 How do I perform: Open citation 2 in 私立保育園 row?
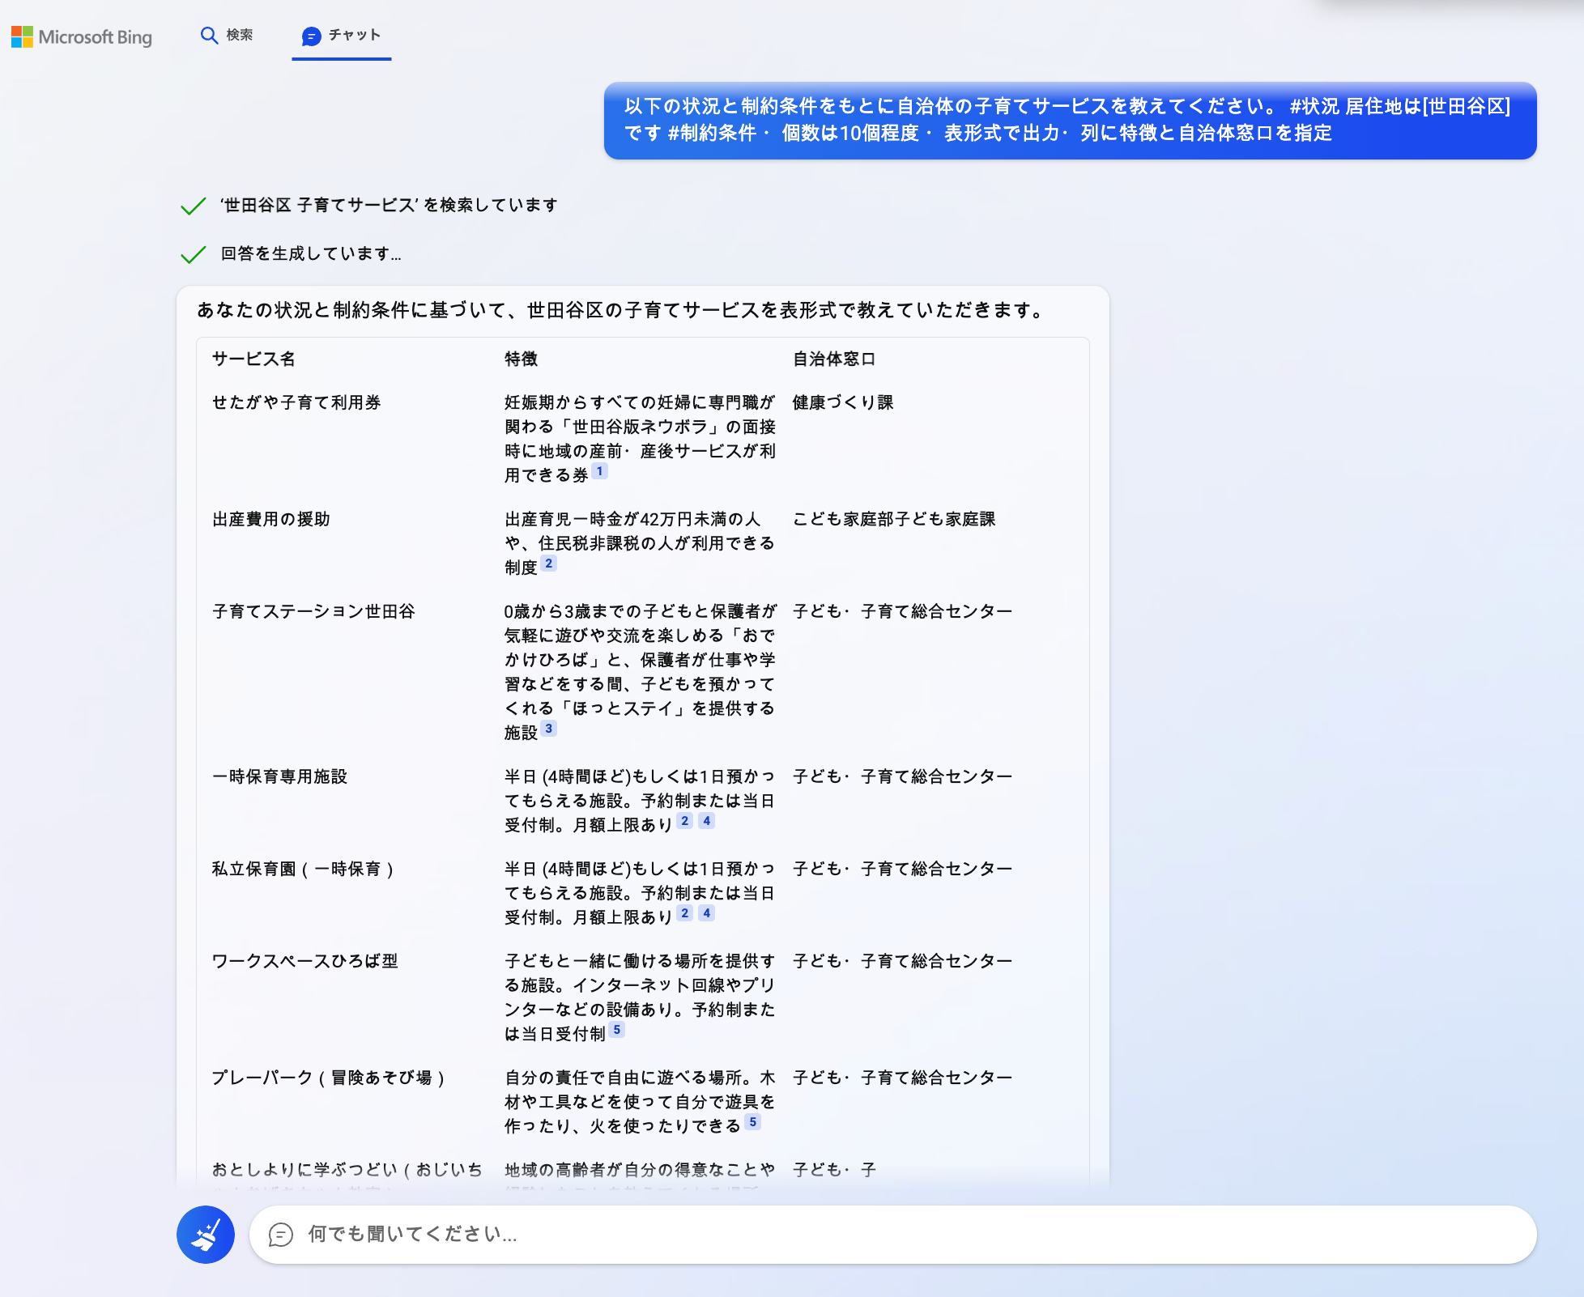coord(685,913)
